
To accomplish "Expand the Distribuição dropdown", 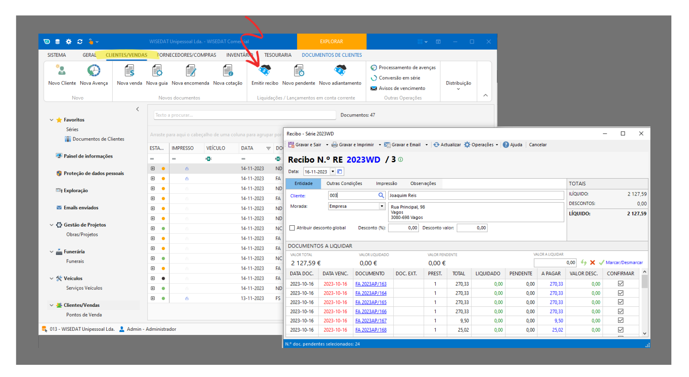I will (x=458, y=85).
